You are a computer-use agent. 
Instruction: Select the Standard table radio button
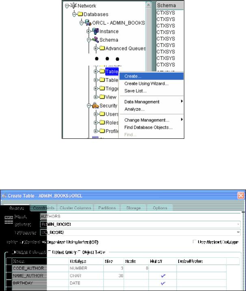22,242
